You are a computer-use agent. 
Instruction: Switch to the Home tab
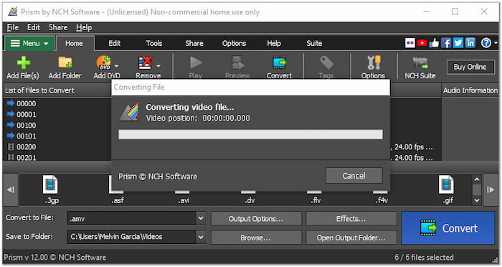pos(75,43)
